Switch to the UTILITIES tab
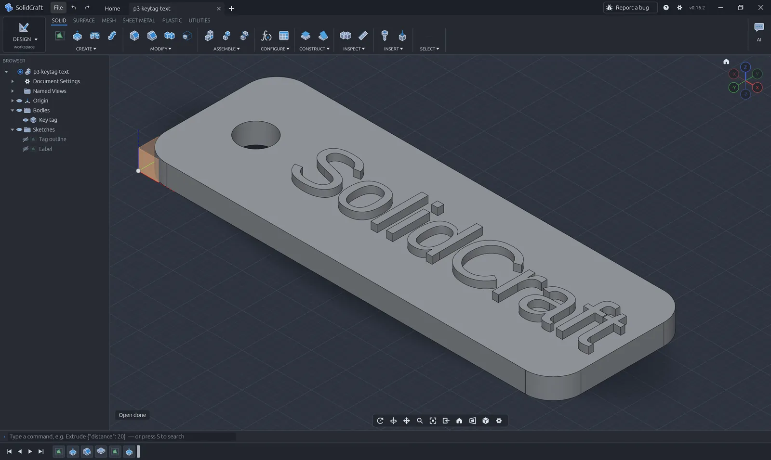 click(199, 20)
